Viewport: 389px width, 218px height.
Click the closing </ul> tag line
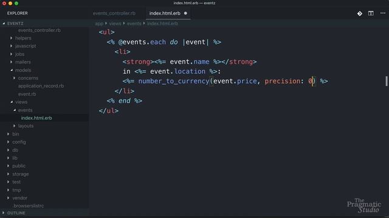point(109,111)
